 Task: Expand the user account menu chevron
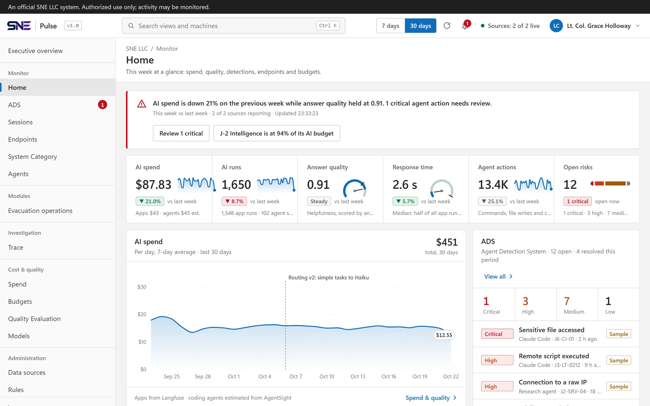click(638, 26)
